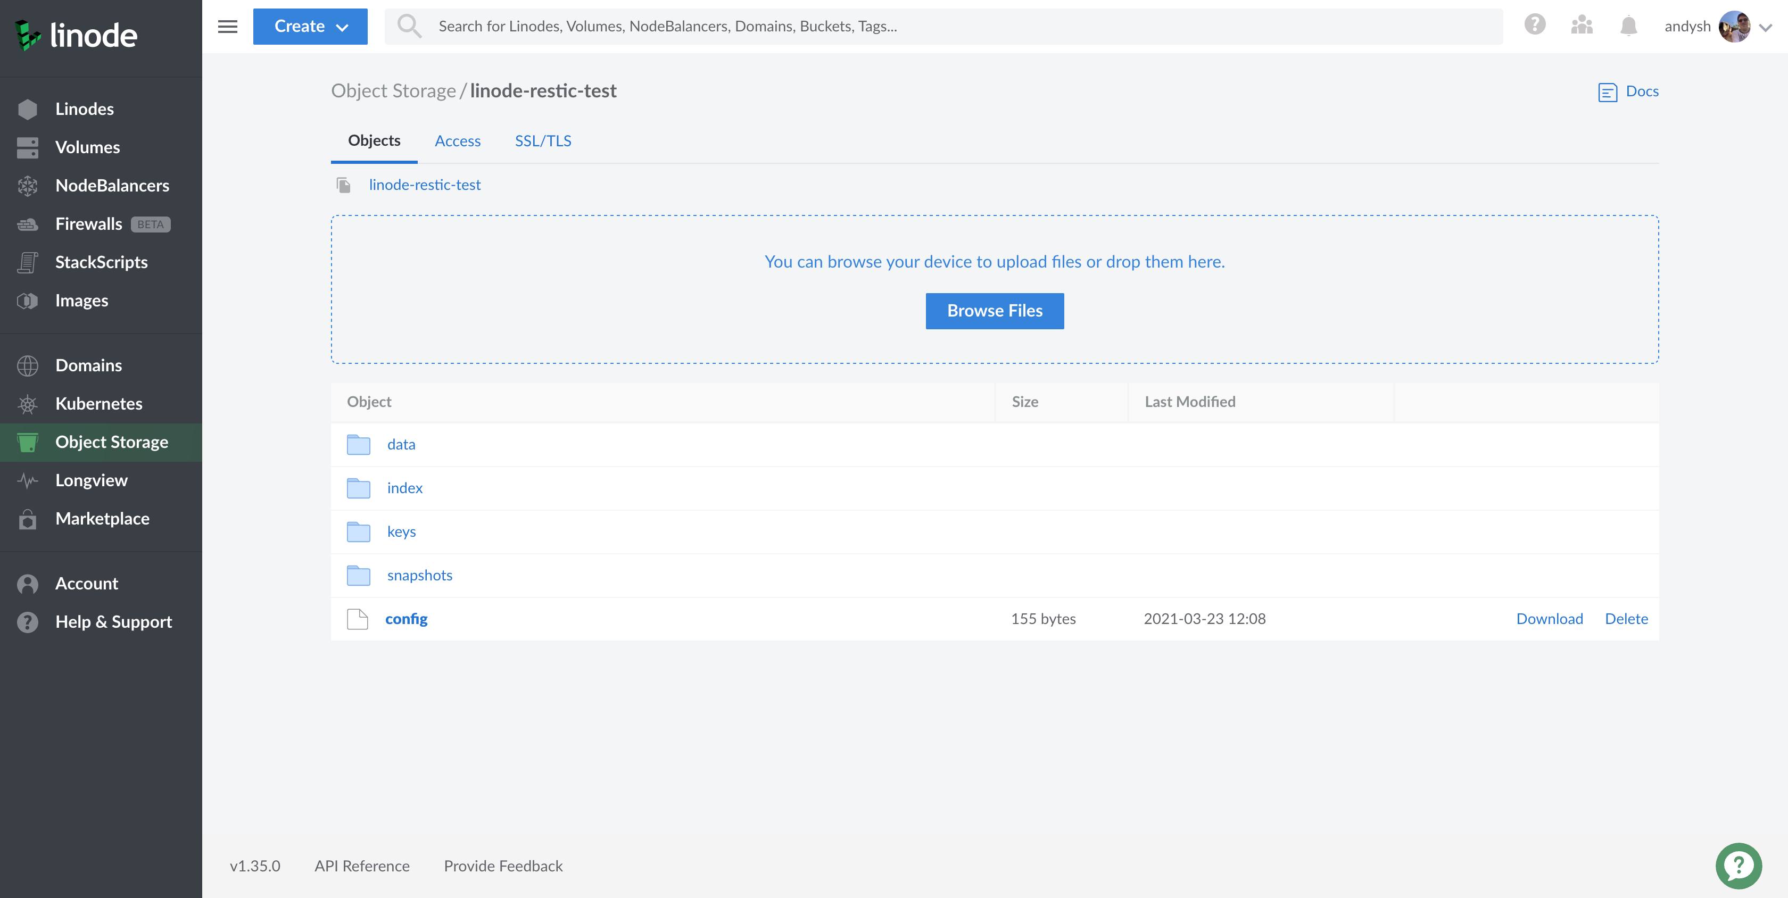The image size is (1788, 898).
Task: Open the Kubernetes section
Action: (x=98, y=403)
